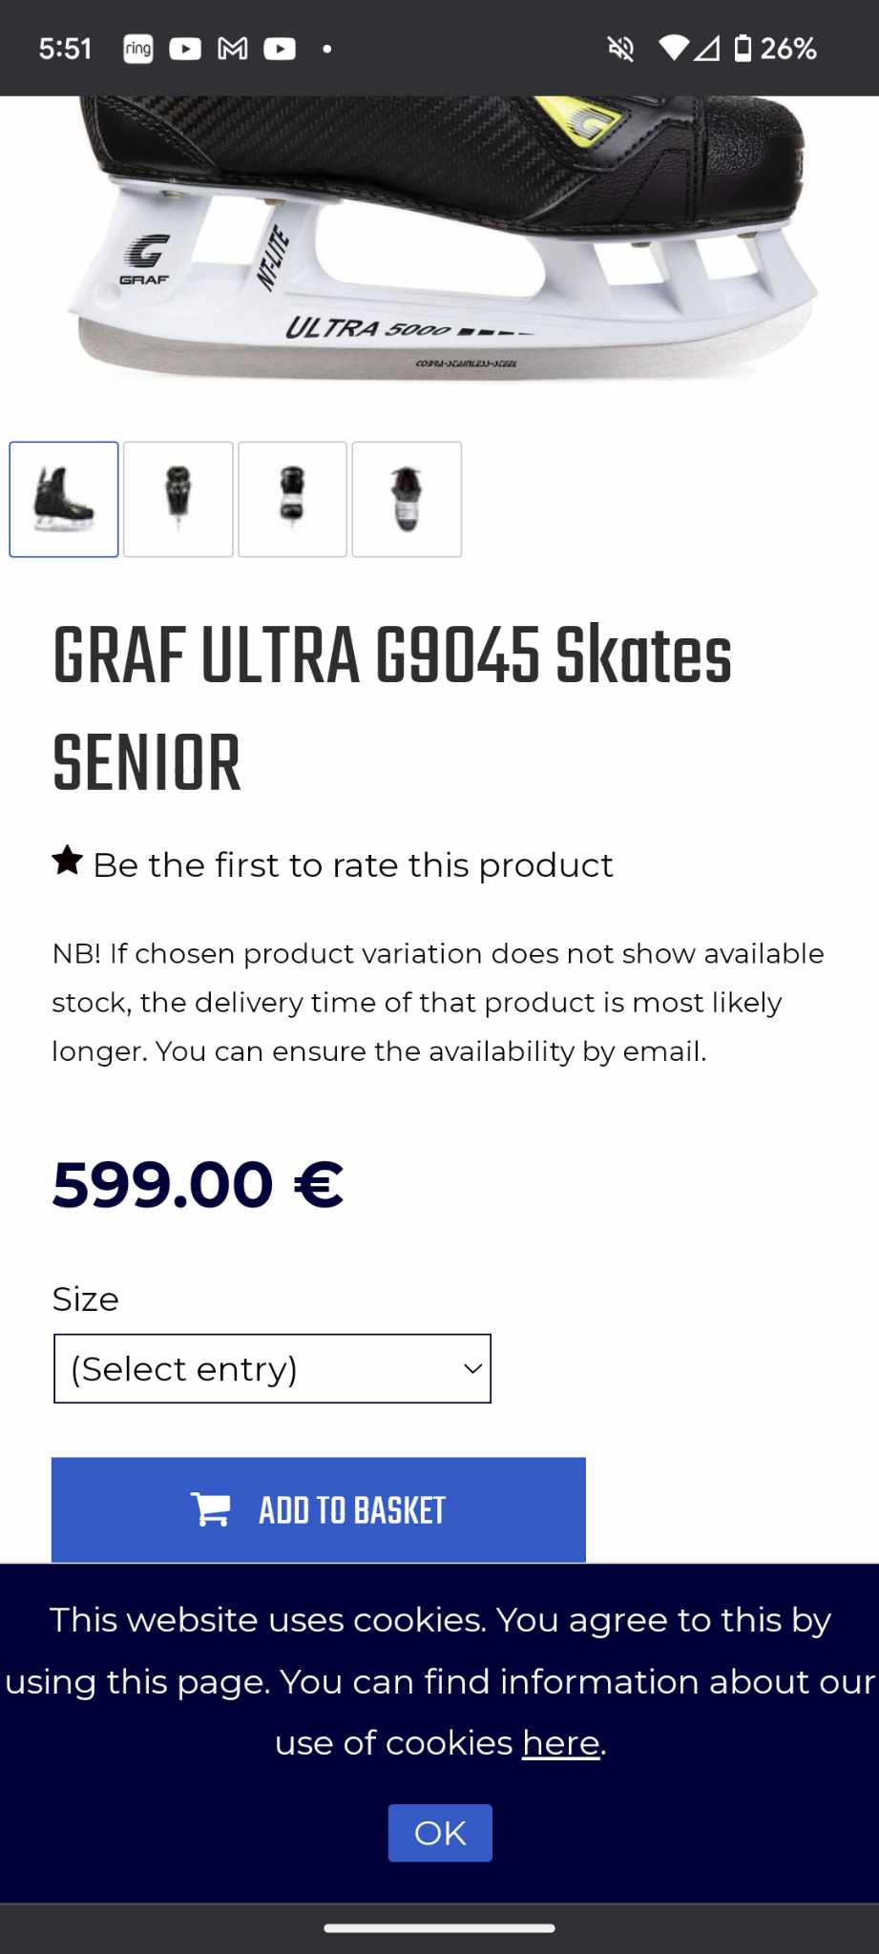Open the cookies information "here" link

point(559,1742)
